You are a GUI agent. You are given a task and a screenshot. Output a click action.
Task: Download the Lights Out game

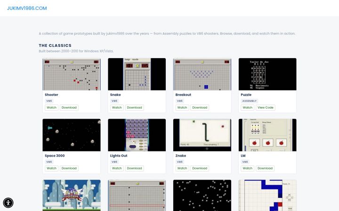(x=134, y=168)
